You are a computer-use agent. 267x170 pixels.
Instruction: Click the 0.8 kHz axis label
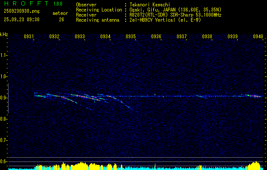click(x=3, y=119)
